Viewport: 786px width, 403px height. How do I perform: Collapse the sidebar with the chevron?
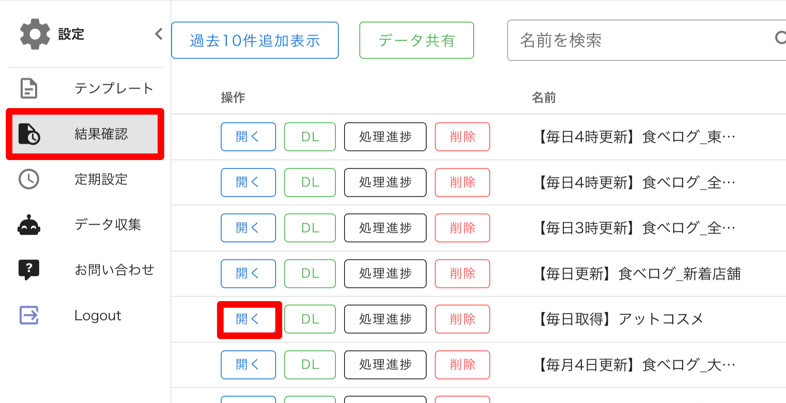point(159,34)
